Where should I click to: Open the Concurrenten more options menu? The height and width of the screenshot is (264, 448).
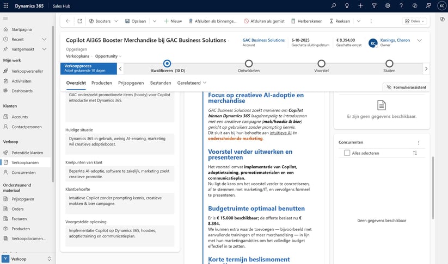pos(418,142)
